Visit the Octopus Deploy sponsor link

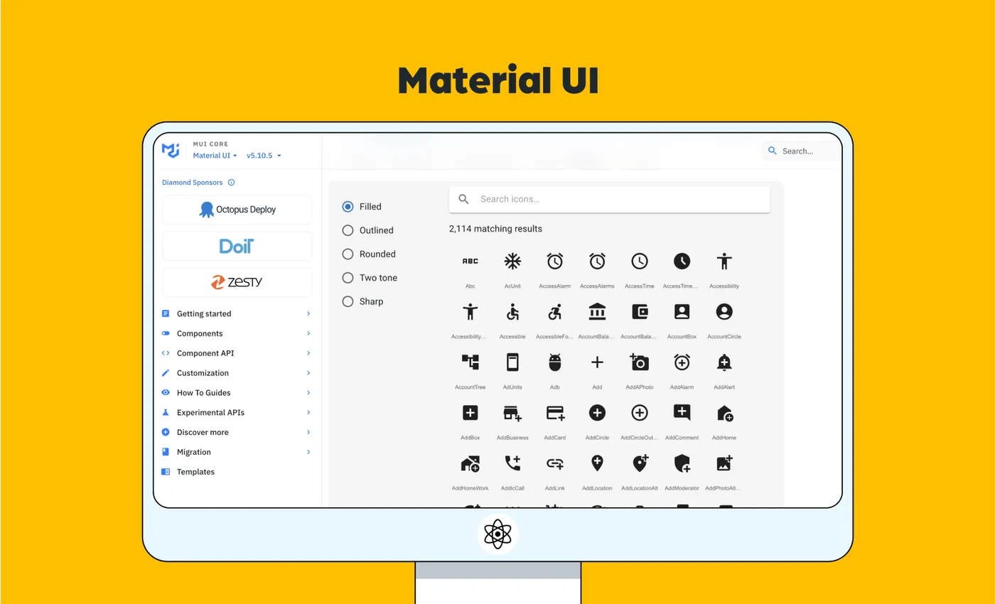pyautogui.click(x=237, y=209)
